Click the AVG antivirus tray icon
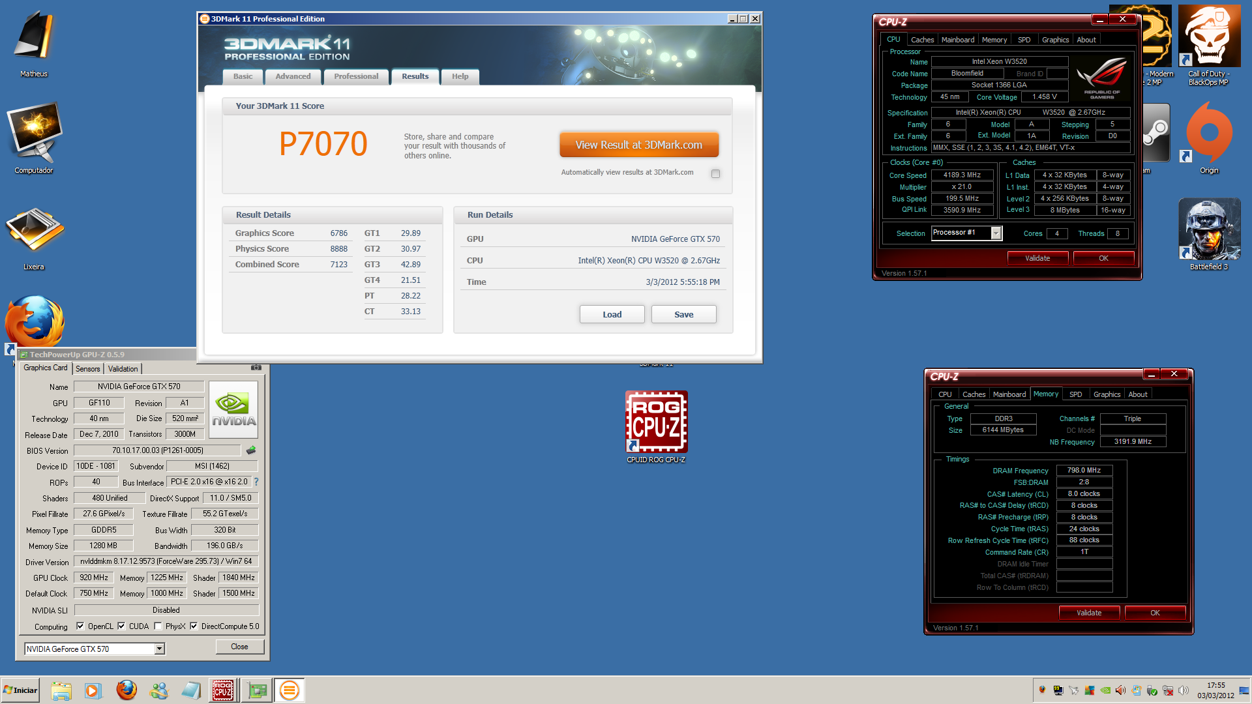The width and height of the screenshot is (1252, 704). pos(1090,690)
